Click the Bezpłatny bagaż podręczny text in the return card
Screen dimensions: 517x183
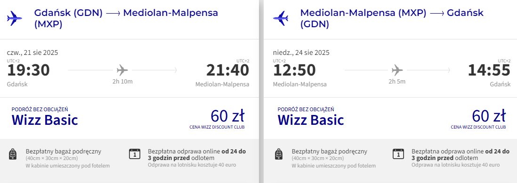coord(330,152)
